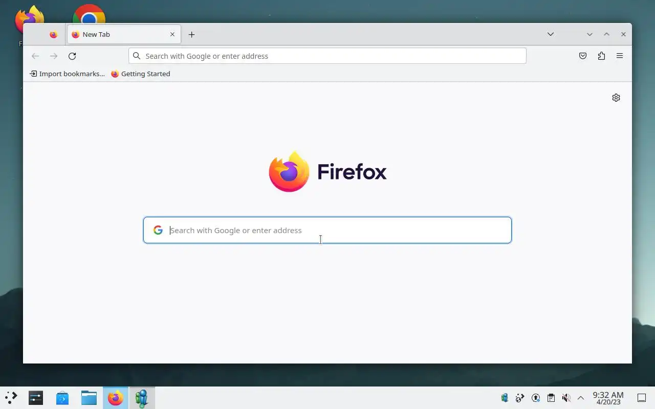Viewport: 655px width, 409px height.
Task: Open Firefox hamburger application menu
Action: click(x=620, y=56)
